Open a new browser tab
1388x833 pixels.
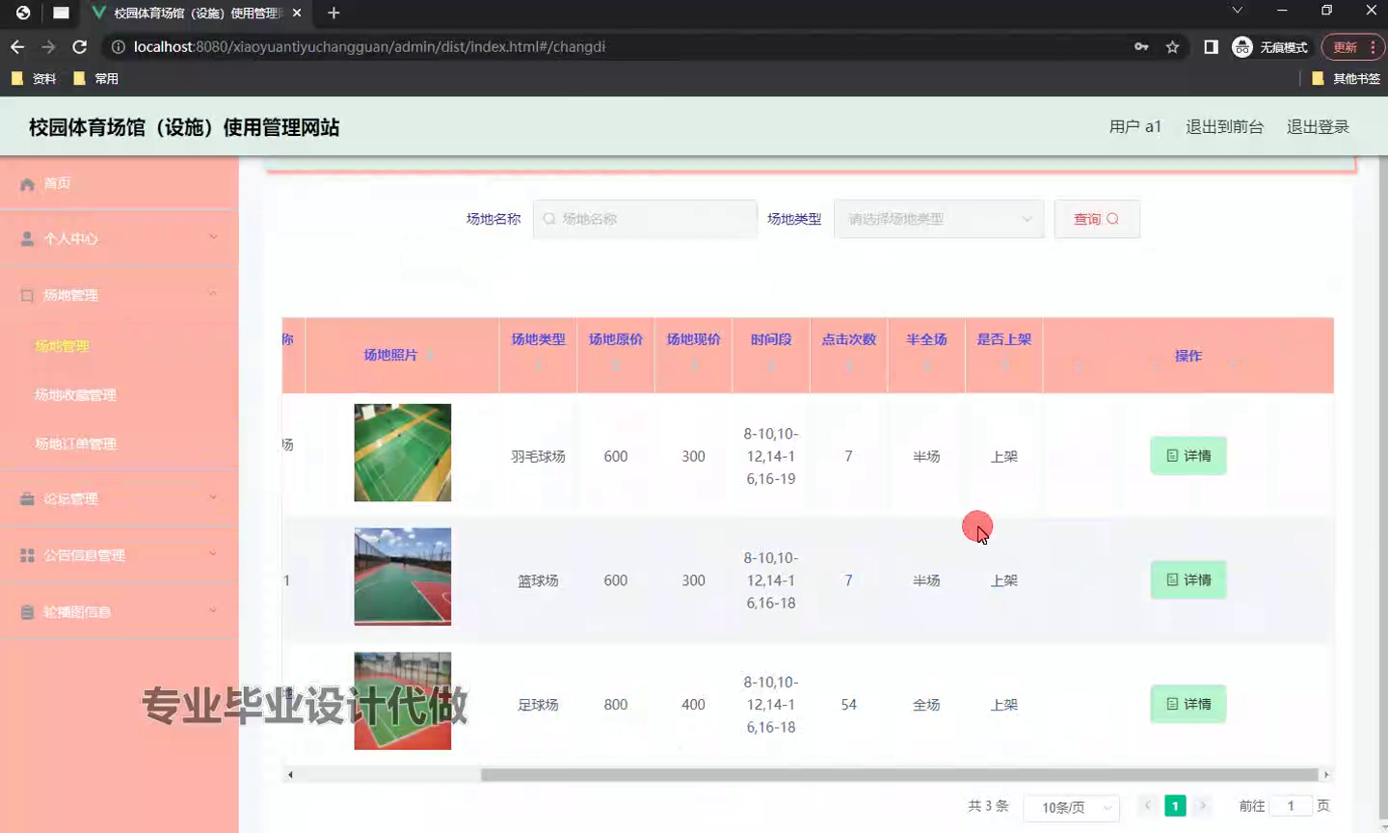click(334, 13)
